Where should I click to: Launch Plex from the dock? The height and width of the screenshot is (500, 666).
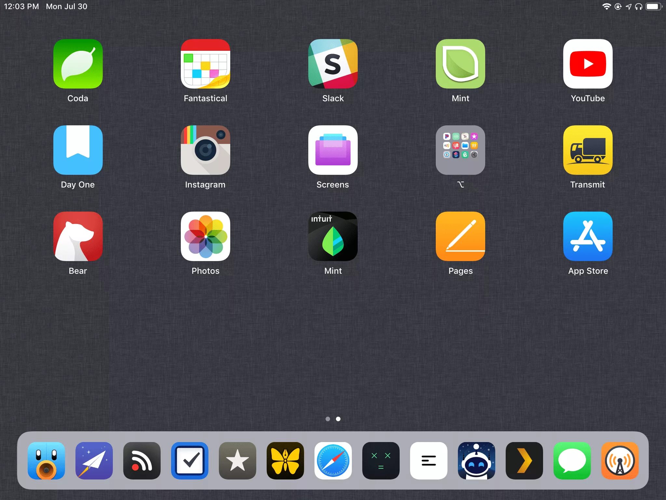524,460
